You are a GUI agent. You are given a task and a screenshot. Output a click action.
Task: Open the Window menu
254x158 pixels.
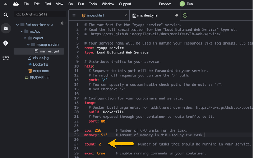coord(108,4)
